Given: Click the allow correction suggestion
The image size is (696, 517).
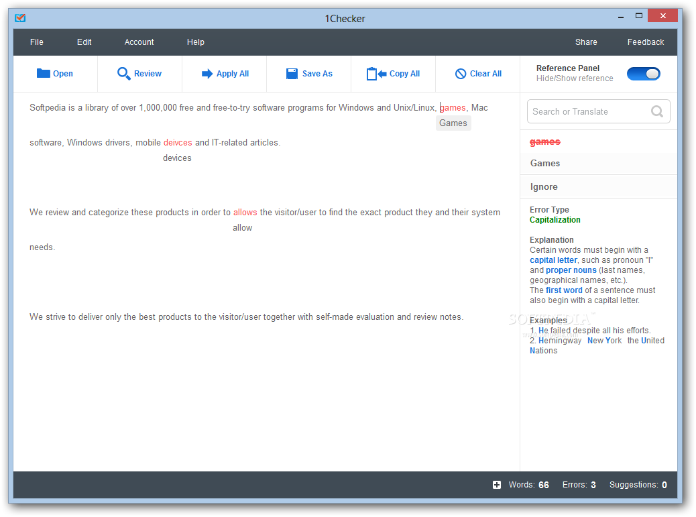Looking at the screenshot, I should tap(242, 228).
